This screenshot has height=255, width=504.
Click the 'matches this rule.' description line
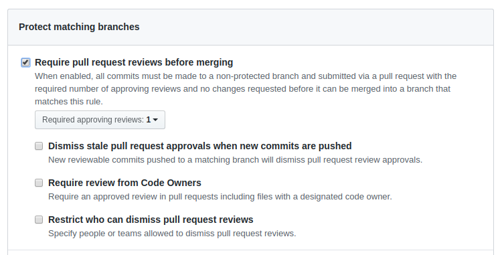tap(69, 102)
